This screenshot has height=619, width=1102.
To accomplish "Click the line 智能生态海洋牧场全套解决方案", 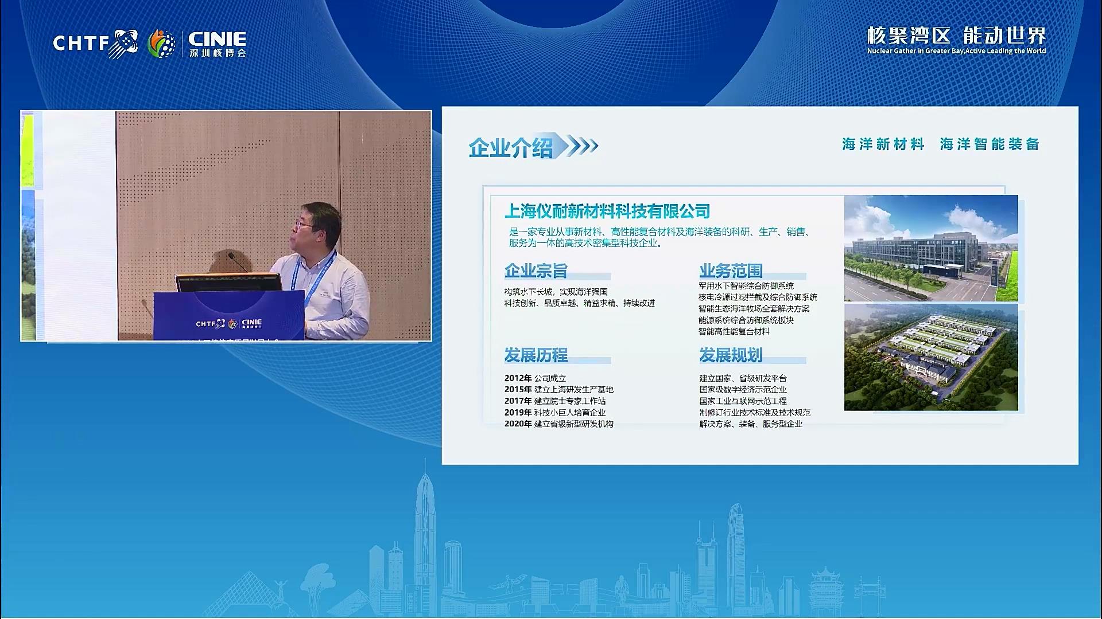I will (754, 308).
